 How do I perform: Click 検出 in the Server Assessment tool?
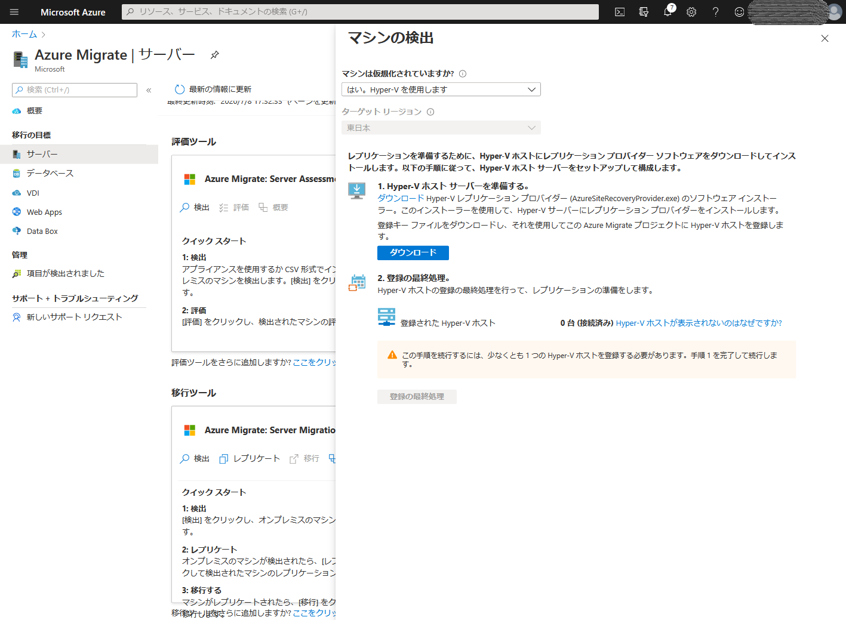pos(195,208)
